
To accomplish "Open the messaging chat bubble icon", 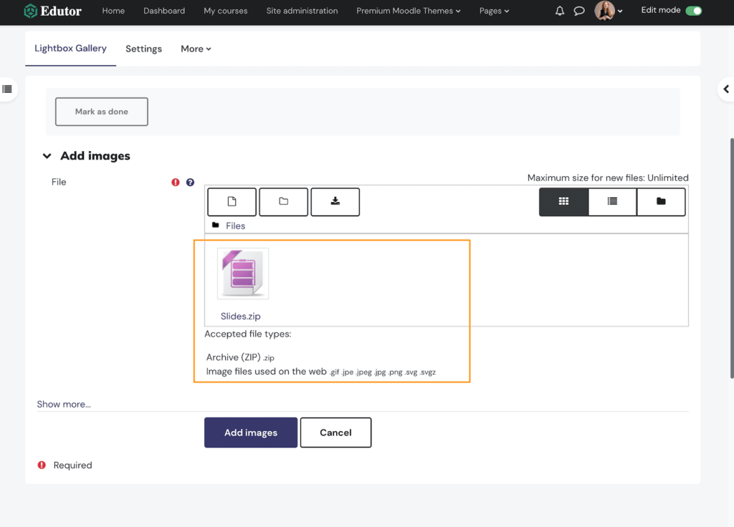I will (579, 11).
